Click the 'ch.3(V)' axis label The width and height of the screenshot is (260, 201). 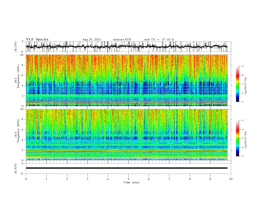(16, 168)
